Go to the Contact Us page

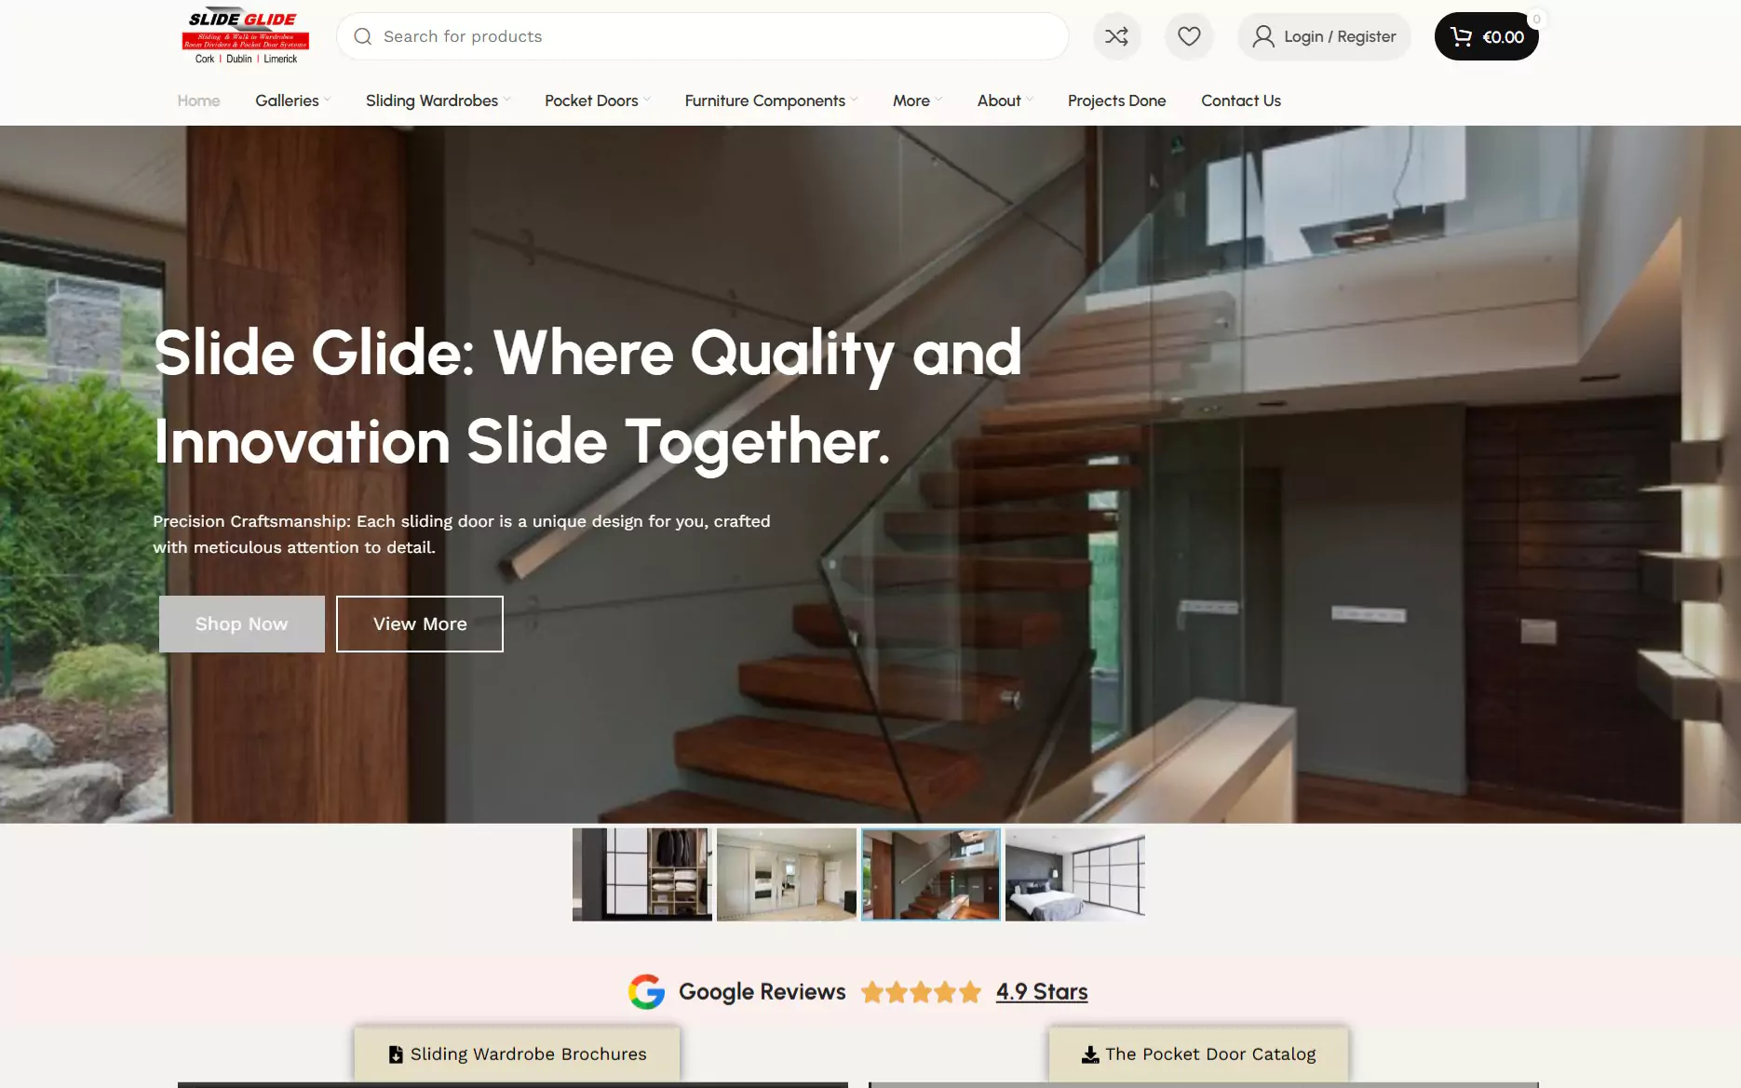[1240, 101]
